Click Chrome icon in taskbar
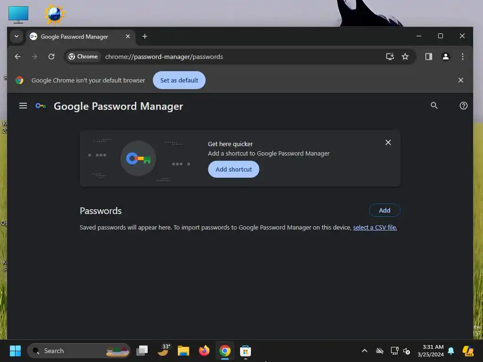 tap(225, 351)
